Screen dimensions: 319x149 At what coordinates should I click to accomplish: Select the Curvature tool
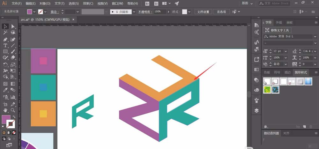click(x=13, y=39)
